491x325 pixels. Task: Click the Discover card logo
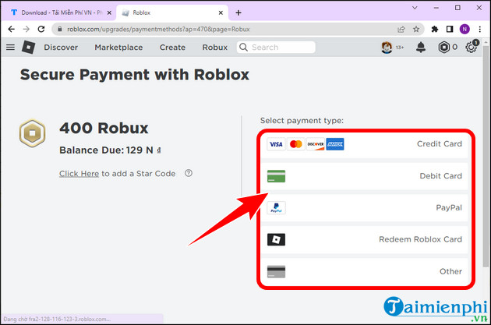point(316,144)
